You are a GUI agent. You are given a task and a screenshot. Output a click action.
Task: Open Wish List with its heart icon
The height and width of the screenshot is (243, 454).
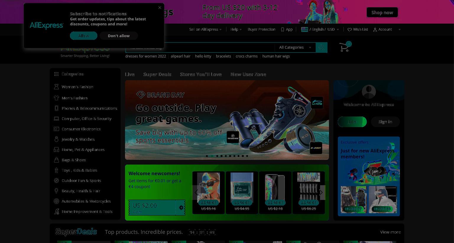(x=358, y=29)
